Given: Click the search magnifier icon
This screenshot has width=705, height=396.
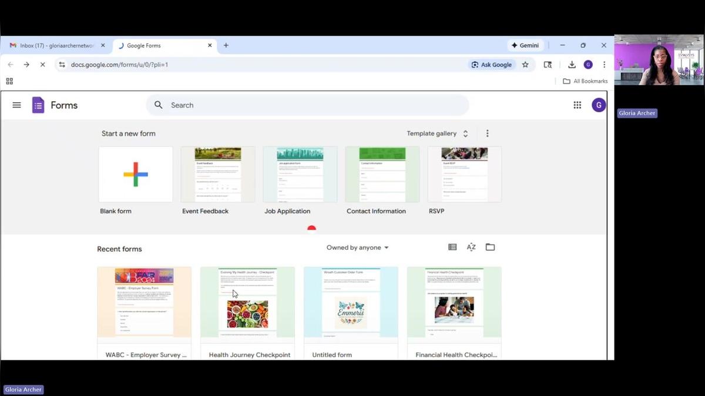Looking at the screenshot, I should click(x=159, y=105).
